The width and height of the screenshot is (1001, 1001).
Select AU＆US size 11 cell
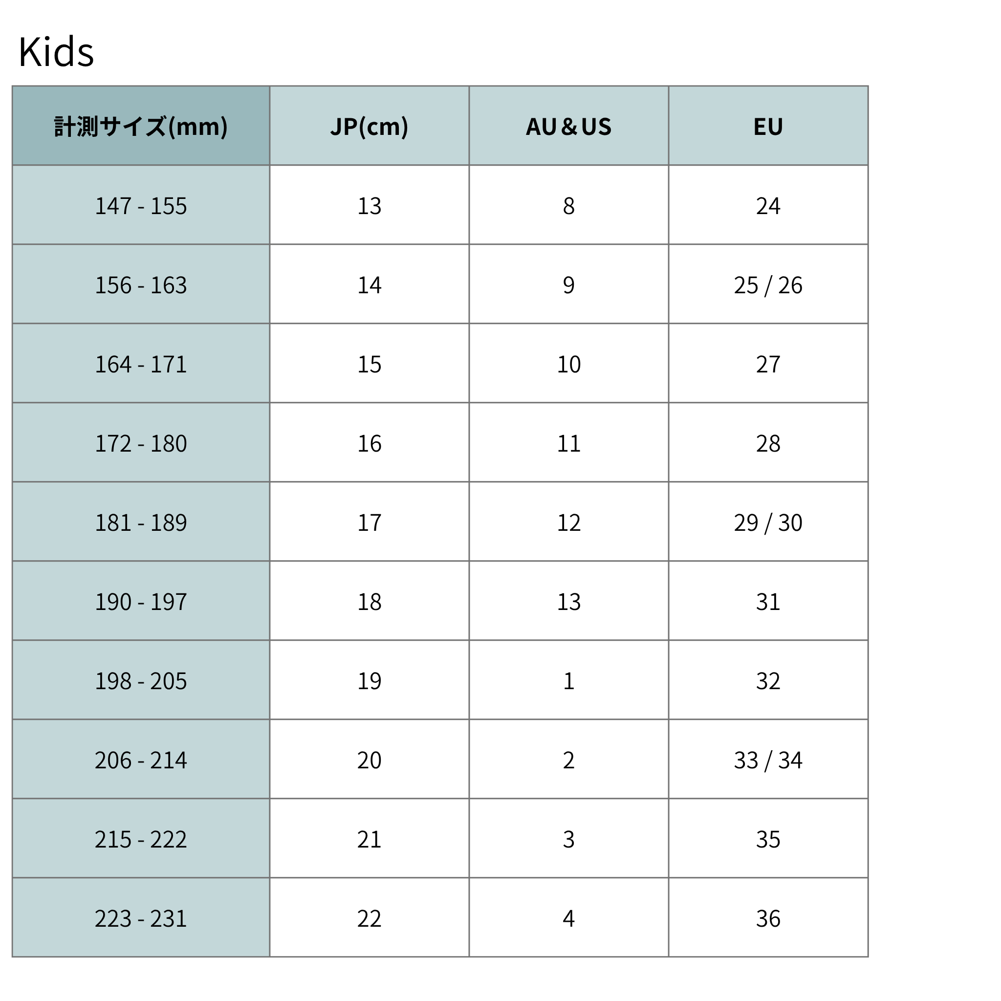pyautogui.click(x=569, y=442)
